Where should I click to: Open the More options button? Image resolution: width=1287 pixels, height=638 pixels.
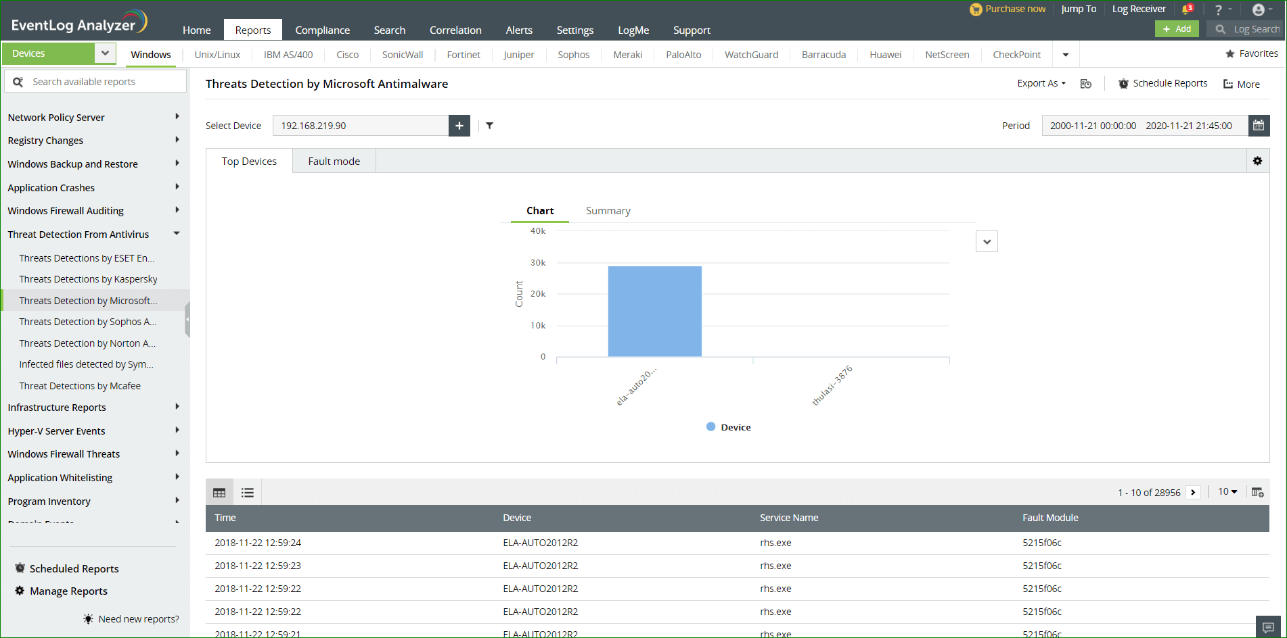pyautogui.click(x=1241, y=84)
